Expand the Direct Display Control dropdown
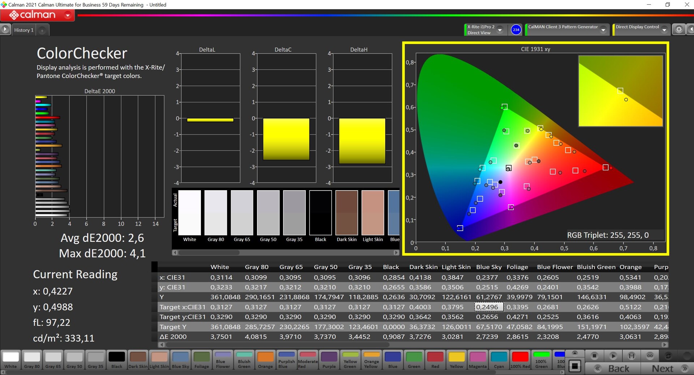 tap(664, 30)
